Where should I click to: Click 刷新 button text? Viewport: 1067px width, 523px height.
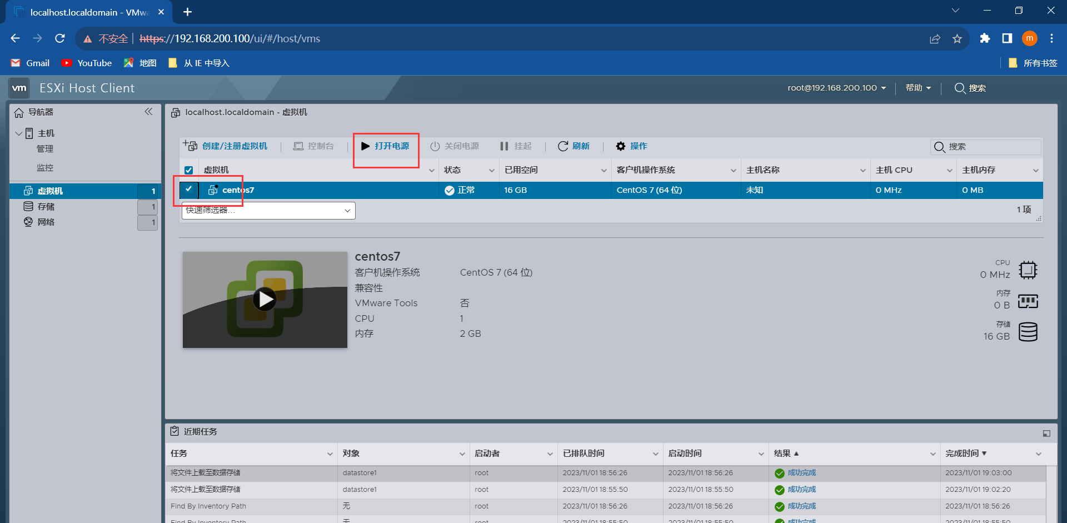(581, 146)
